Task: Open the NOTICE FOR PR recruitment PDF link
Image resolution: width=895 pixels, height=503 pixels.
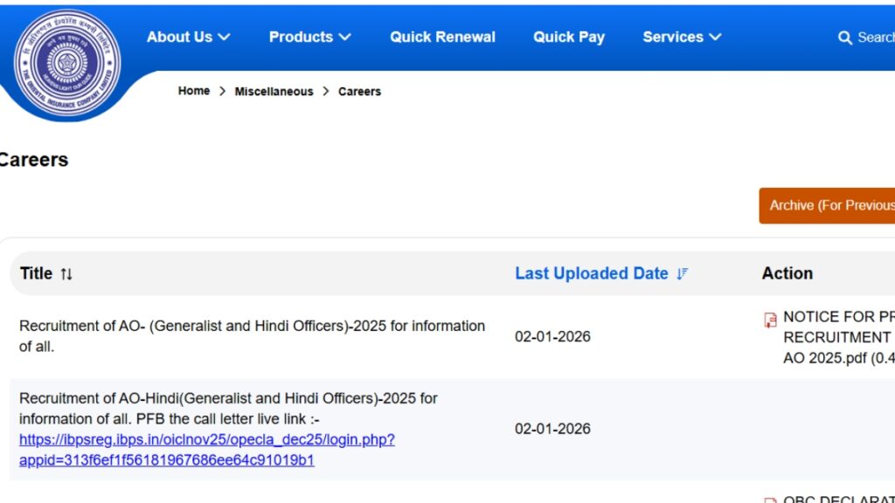Action: tap(838, 337)
